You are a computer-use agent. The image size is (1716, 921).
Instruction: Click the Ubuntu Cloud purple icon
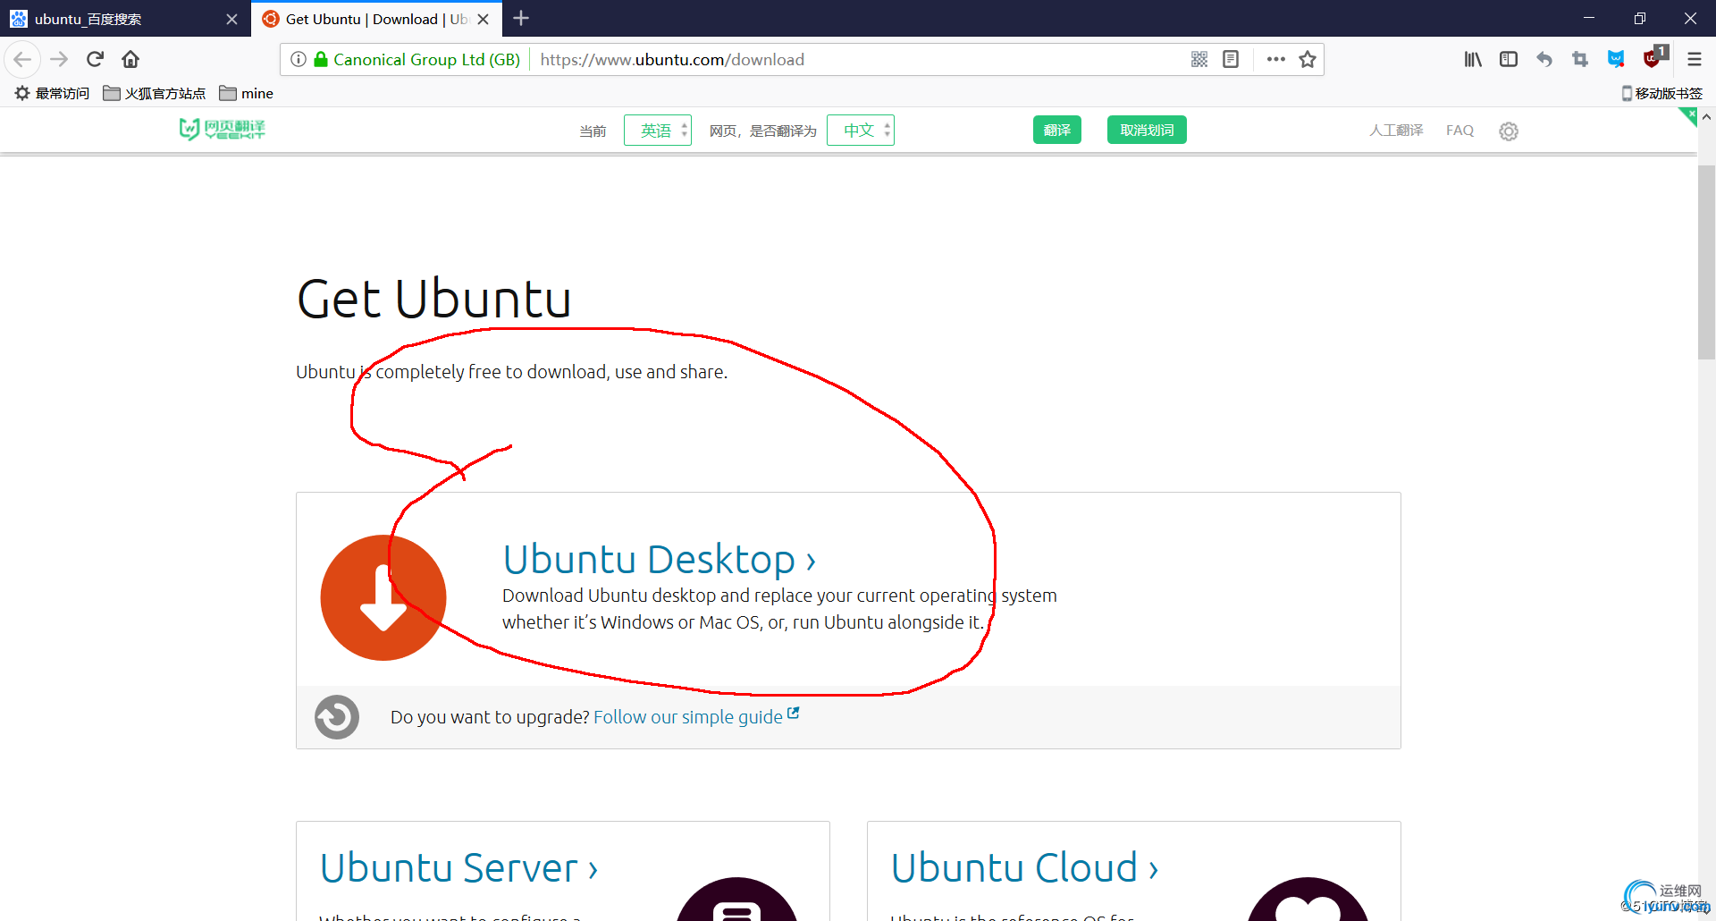coord(1308,900)
